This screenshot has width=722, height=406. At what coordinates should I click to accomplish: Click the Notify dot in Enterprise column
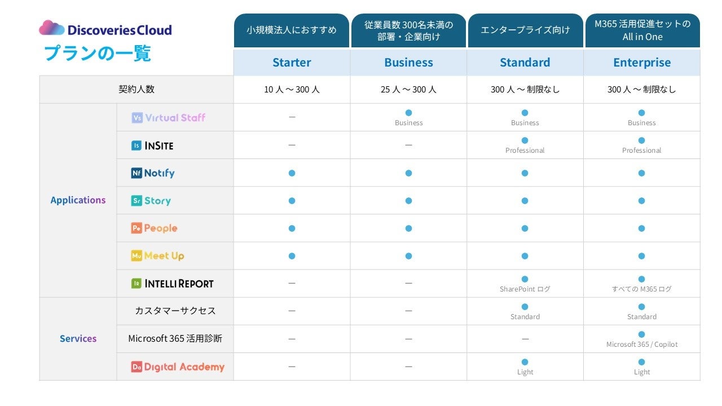(x=641, y=173)
